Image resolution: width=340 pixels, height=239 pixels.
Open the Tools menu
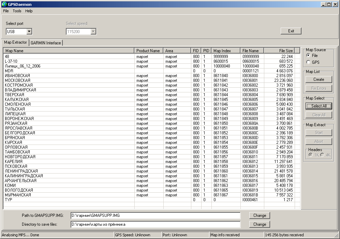tap(17, 11)
